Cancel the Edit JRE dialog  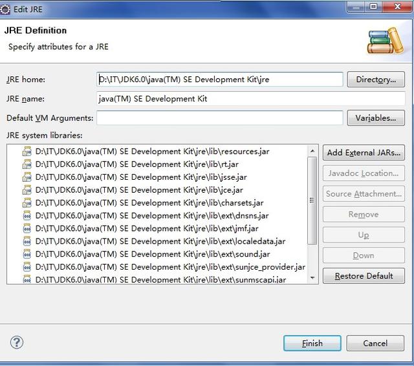tap(375, 343)
